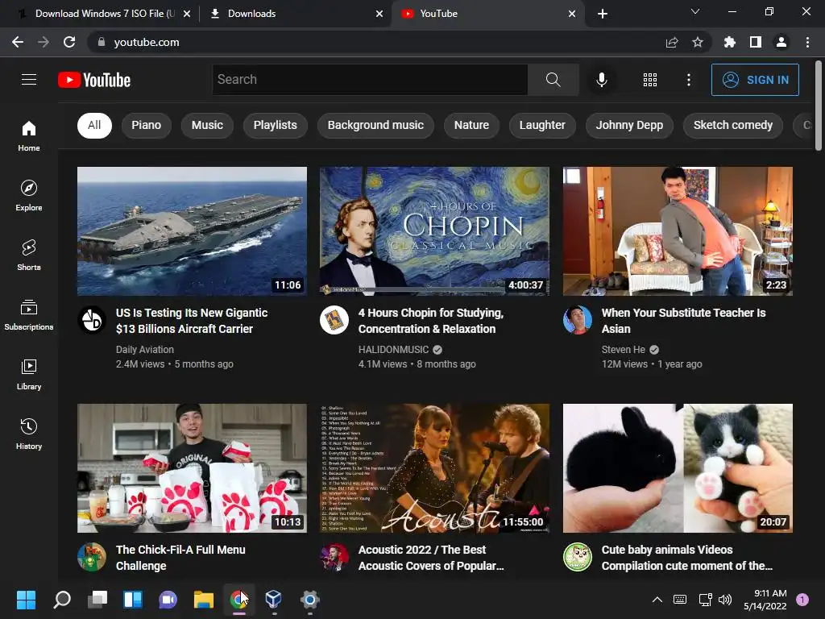This screenshot has height=619, width=825.
Task: Select the Nature filter chip
Action: 471,125
